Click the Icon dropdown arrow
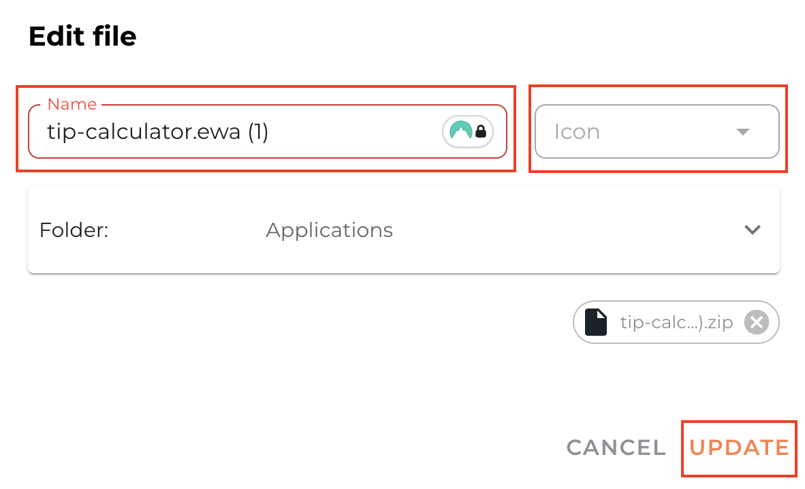Viewport: 805px width, 489px height. pos(743,131)
